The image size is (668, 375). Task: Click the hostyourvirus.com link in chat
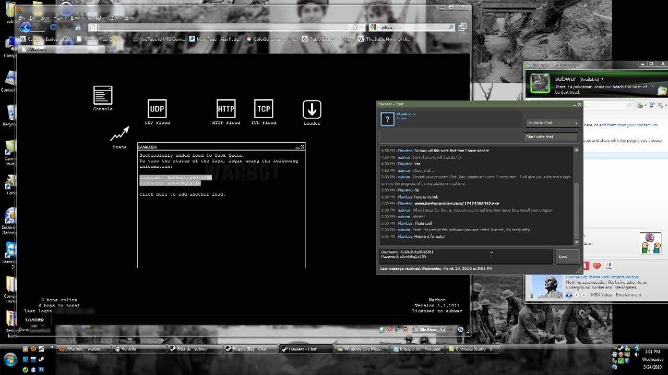click(457, 204)
